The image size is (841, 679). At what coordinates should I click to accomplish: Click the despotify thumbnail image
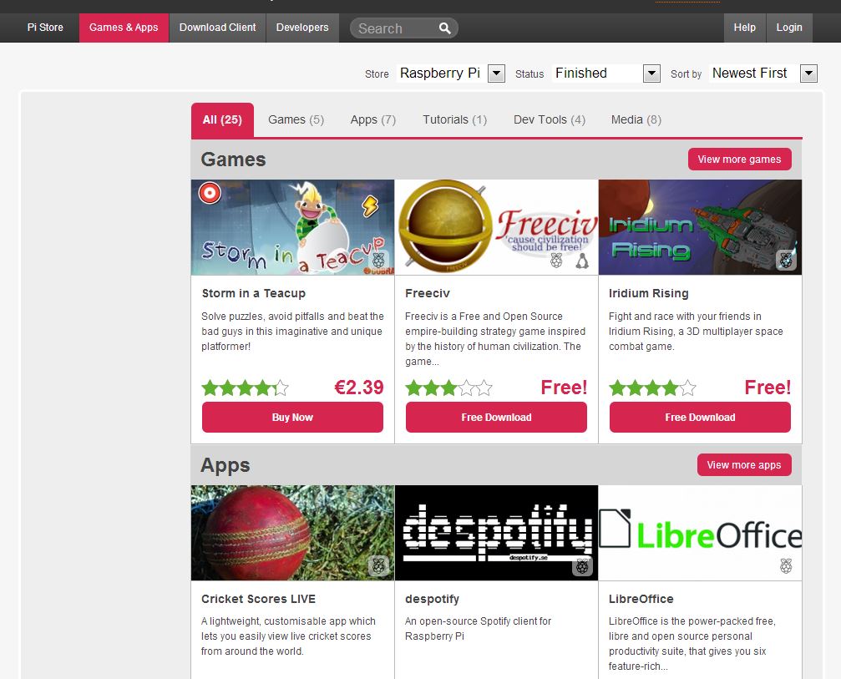pyautogui.click(x=497, y=533)
